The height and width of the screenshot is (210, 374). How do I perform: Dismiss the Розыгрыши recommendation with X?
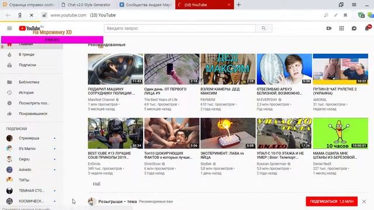coord(364,201)
